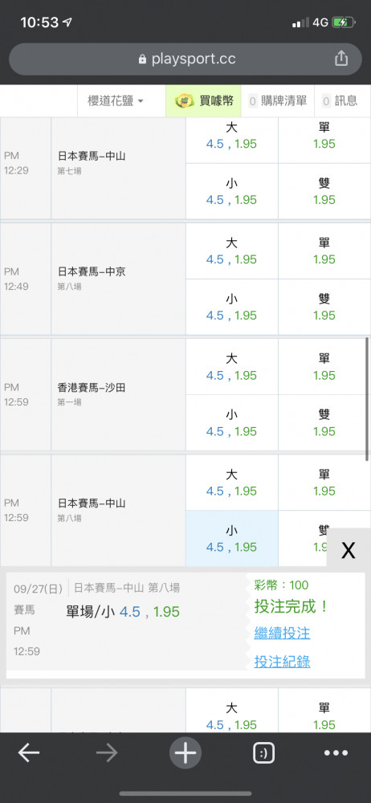Open a new tab with plus icon

click(x=185, y=753)
